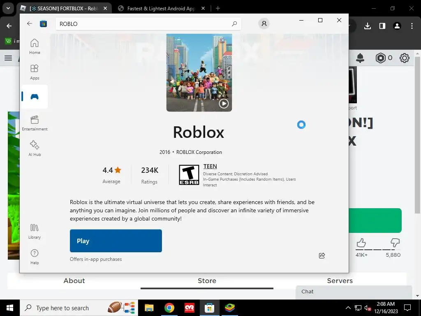
Task: Go back in Microsoft Store
Action: click(30, 23)
